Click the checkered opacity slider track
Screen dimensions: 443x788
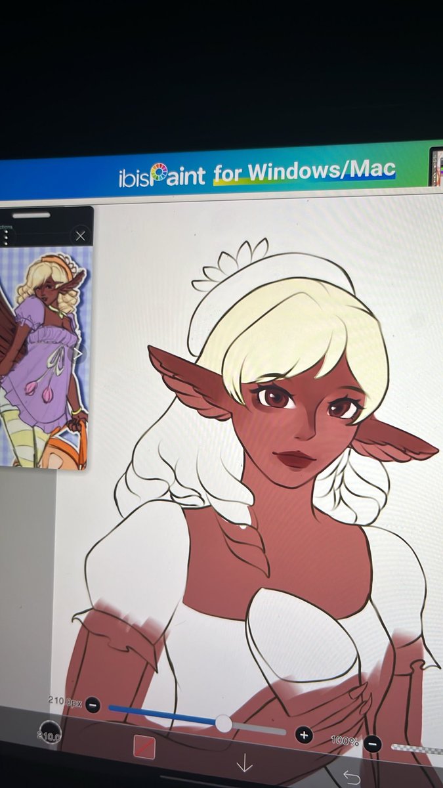pyautogui.click(x=417, y=748)
